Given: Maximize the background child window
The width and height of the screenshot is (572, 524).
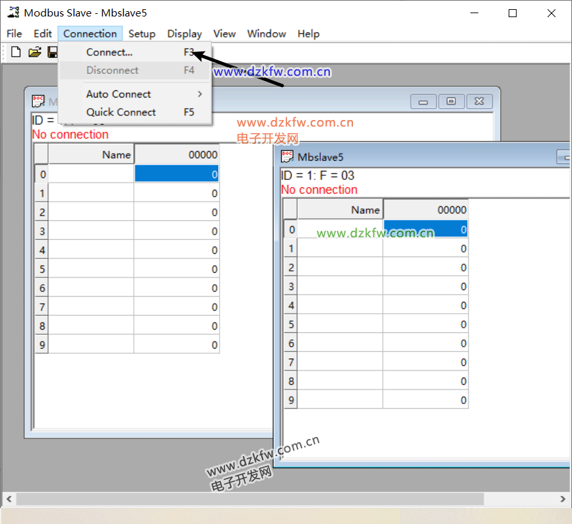Looking at the screenshot, I should pyautogui.click(x=451, y=102).
